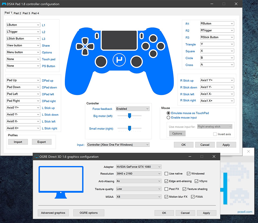The image size is (258, 223).
Task: Expand the Resolution 3840 x 2160 dropdown
Action: coord(139,173)
